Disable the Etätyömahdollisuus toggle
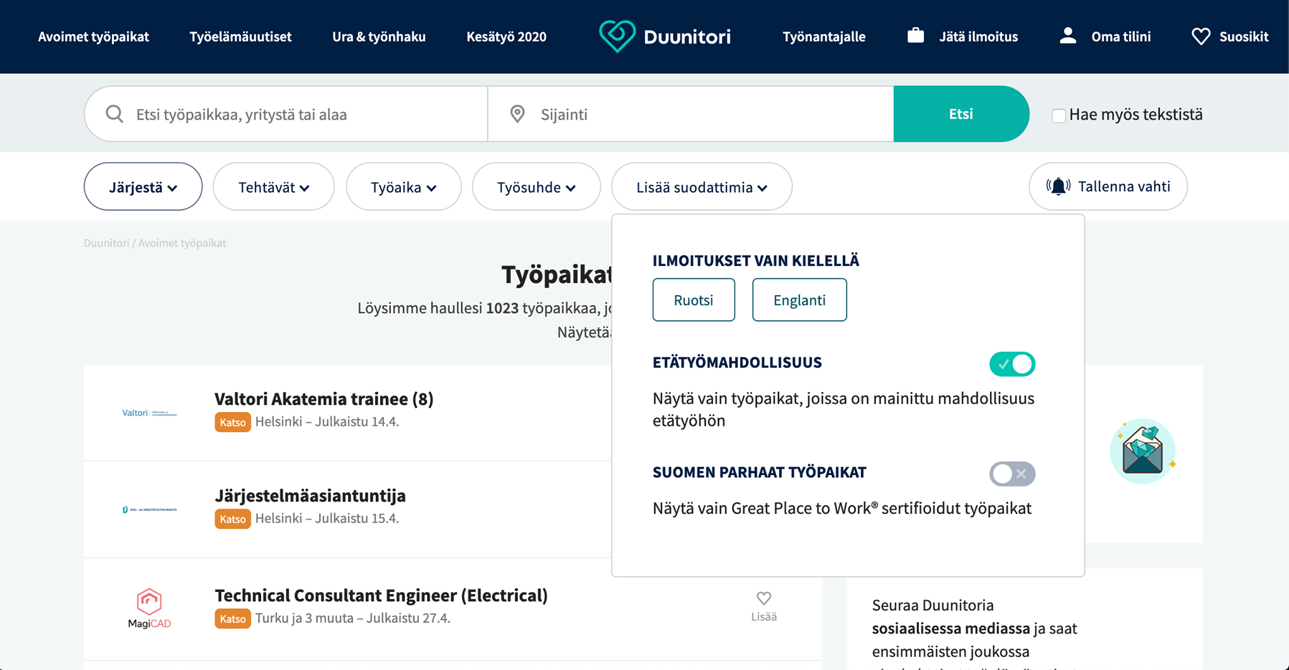 (x=1012, y=364)
